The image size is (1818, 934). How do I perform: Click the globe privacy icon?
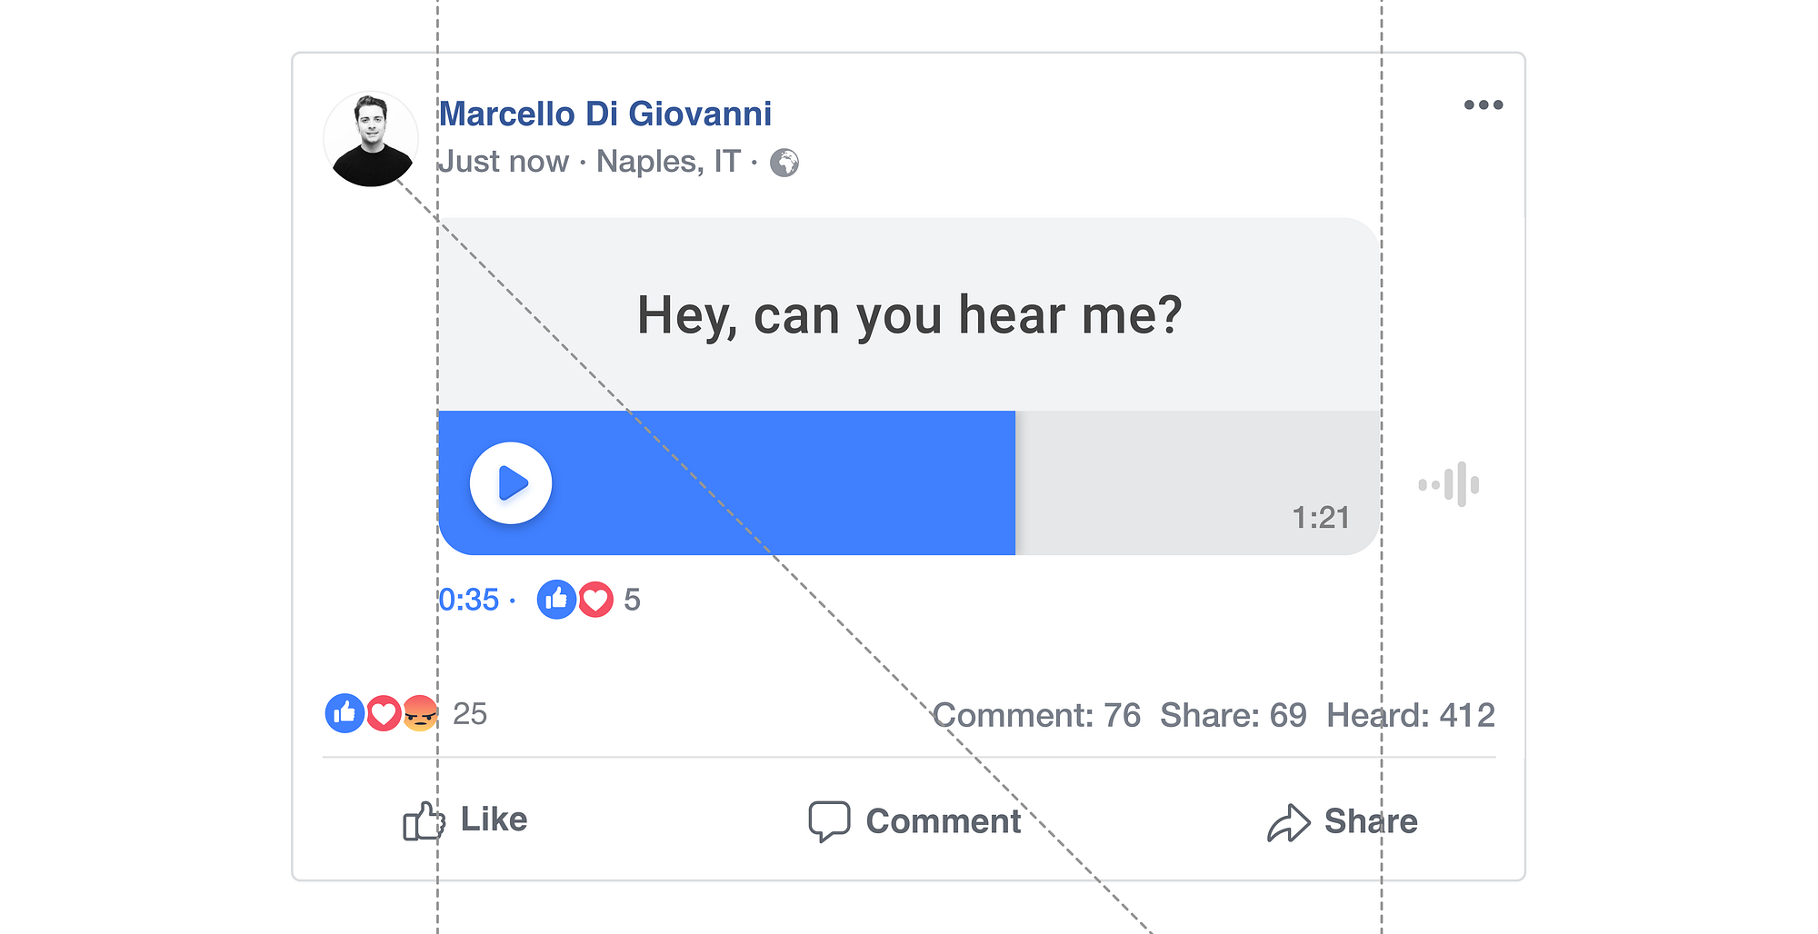(785, 163)
